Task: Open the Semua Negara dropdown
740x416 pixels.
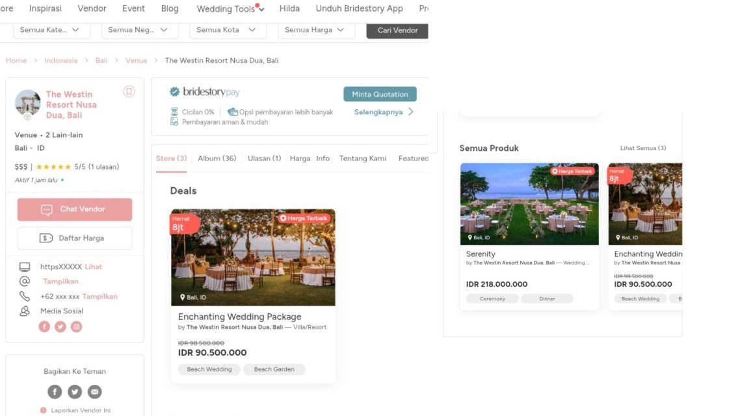Action: pyautogui.click(x=140, y=30)
